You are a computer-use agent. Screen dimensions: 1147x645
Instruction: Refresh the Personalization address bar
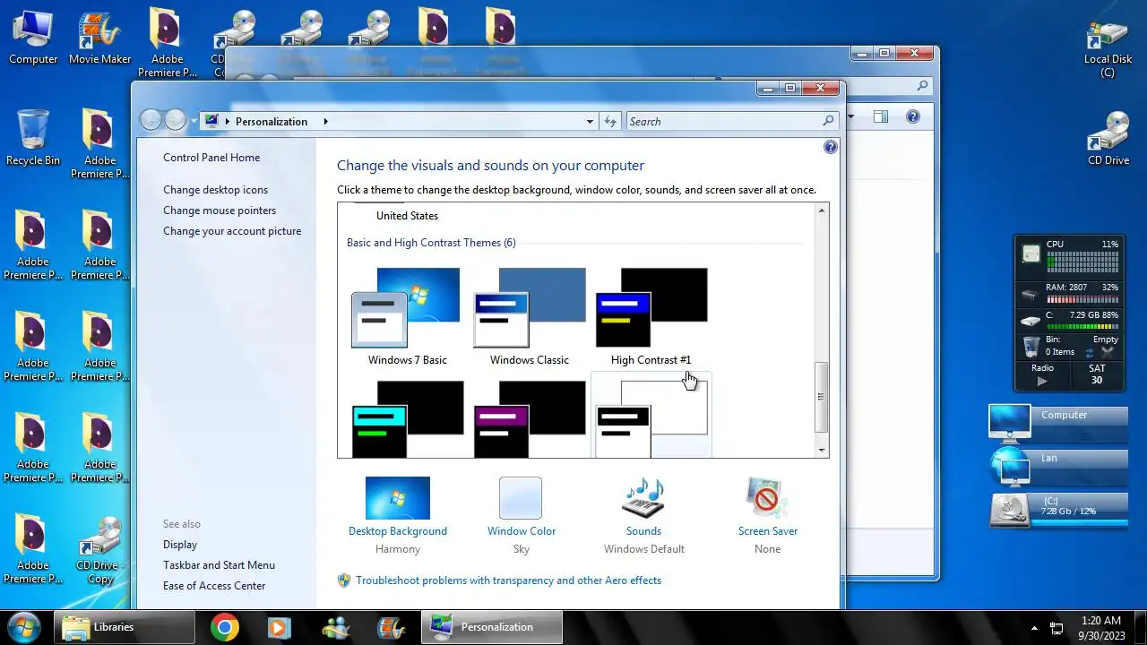(x=610, y=122)
